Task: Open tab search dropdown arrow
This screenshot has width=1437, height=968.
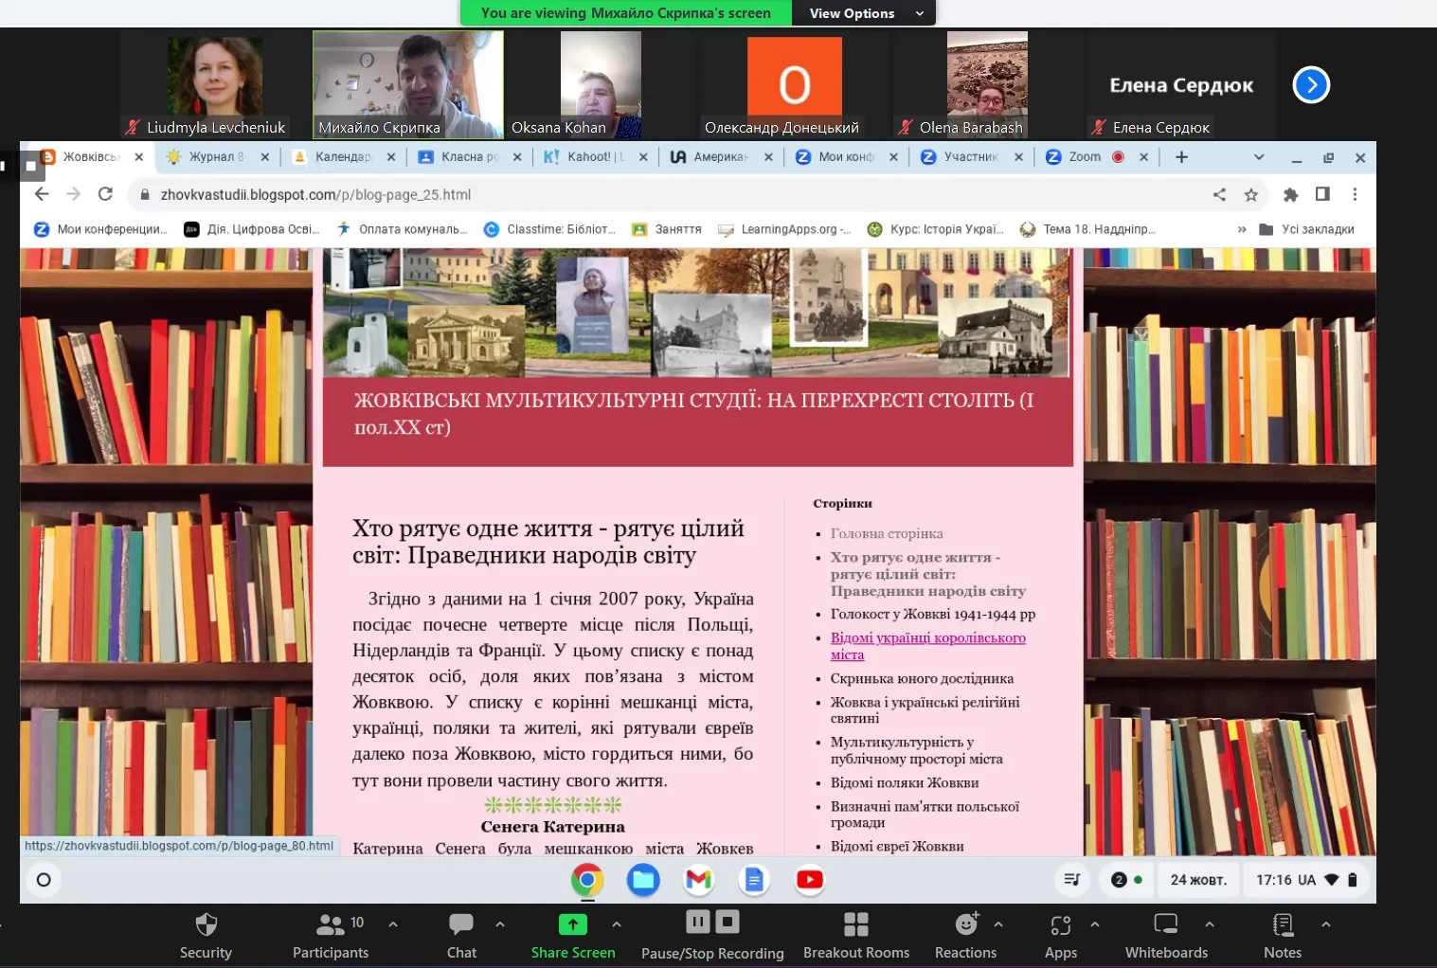Action: point(1259,157)
